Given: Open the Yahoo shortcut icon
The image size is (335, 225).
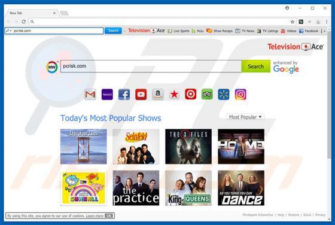Looking at the screenshot, I should (x=107, y=94).
